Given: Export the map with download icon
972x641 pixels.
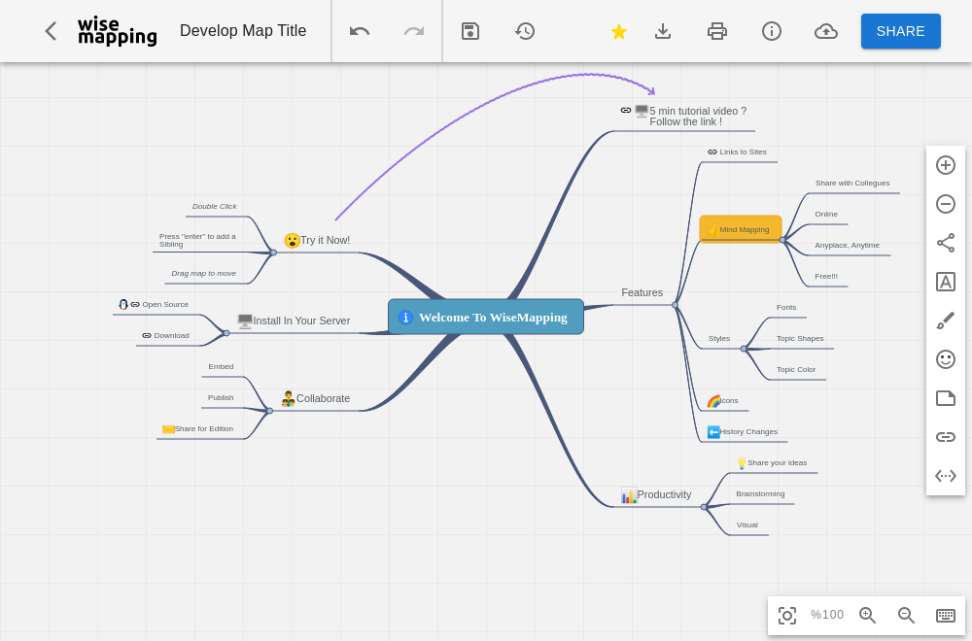Looking at the screenshot, I should 663,31.
